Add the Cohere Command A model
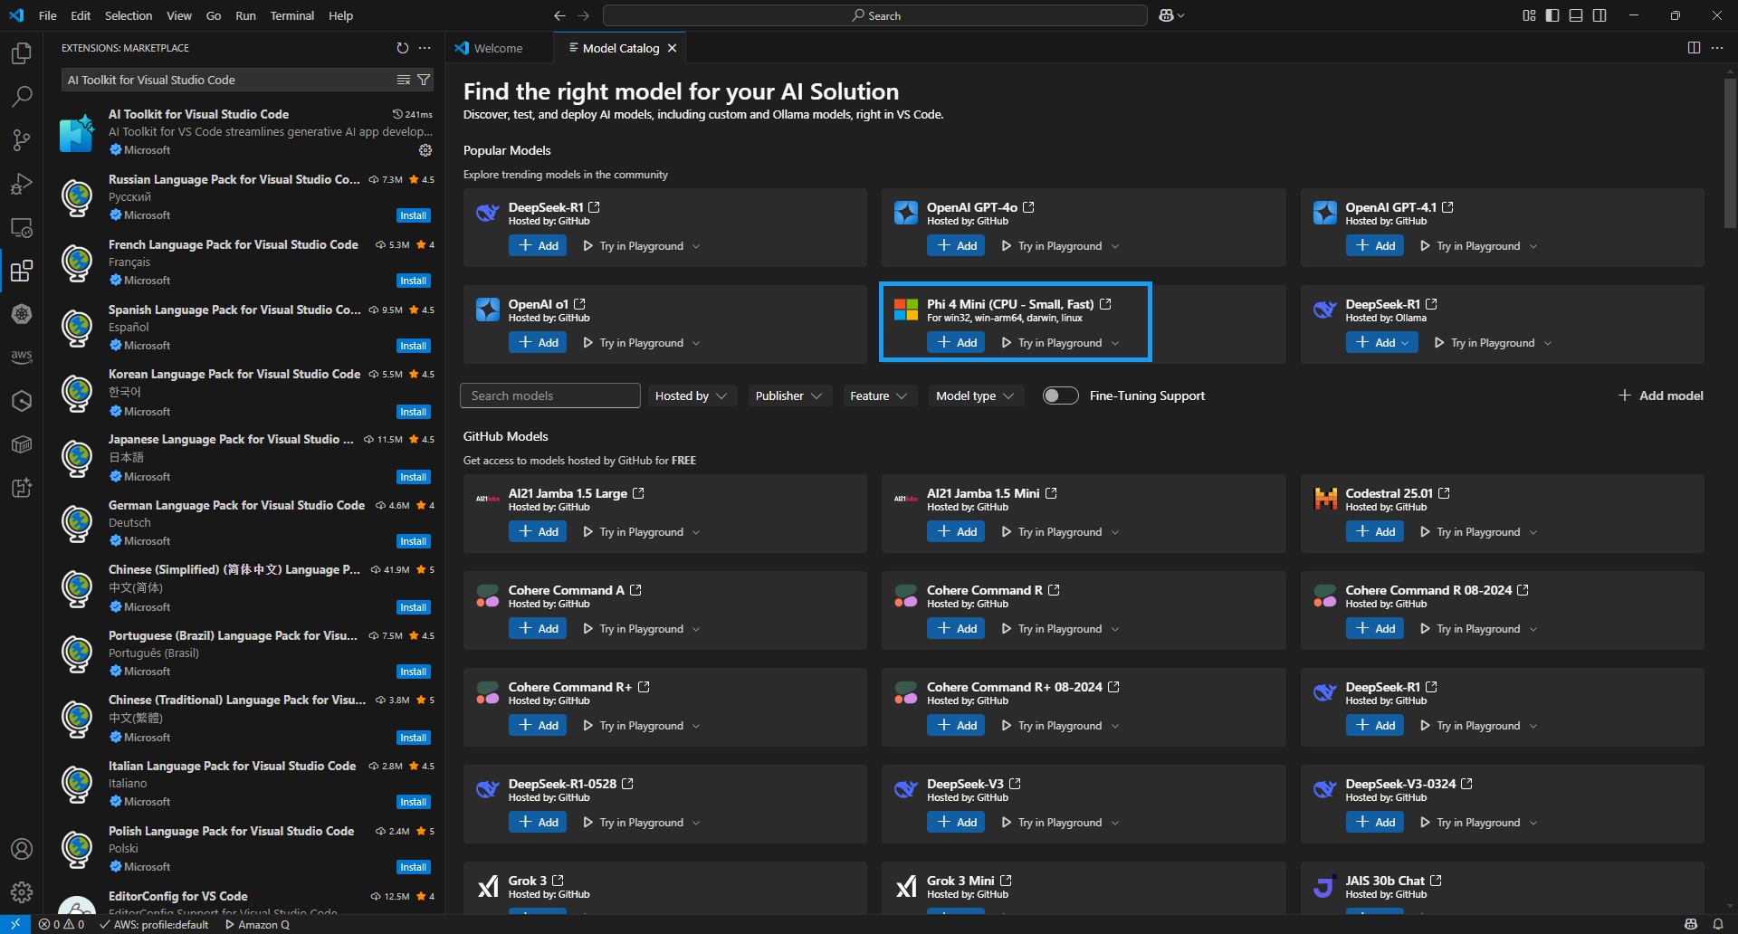 (538, 629)
